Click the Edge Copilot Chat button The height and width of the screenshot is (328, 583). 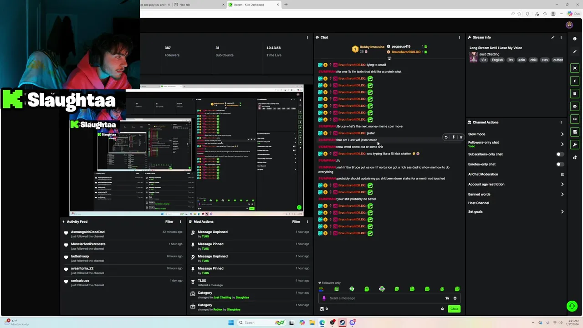575,14
